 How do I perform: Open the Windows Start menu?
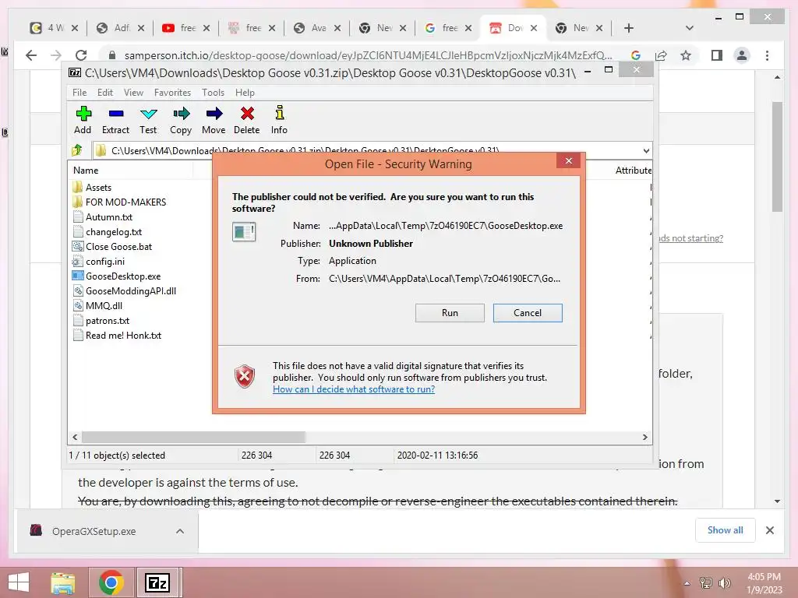point(19,582)
